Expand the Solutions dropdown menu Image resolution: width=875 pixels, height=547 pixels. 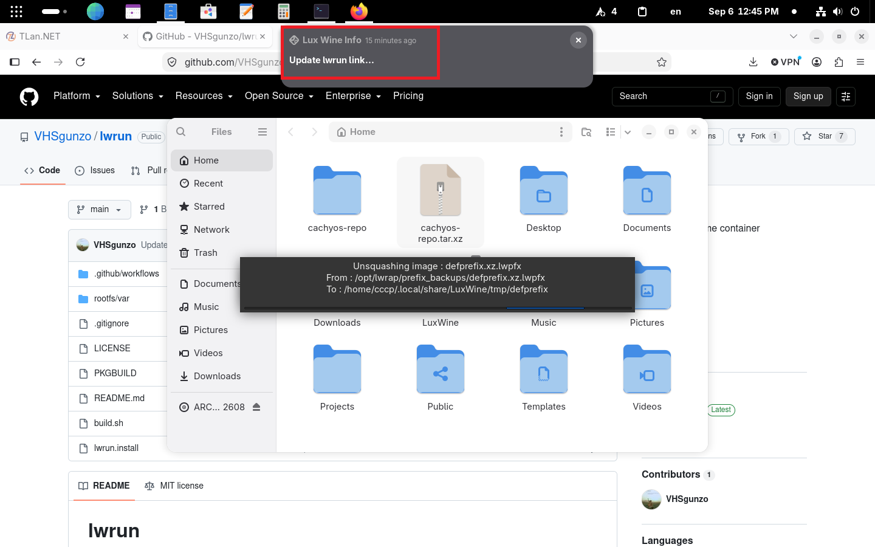[x=138, y=96]
